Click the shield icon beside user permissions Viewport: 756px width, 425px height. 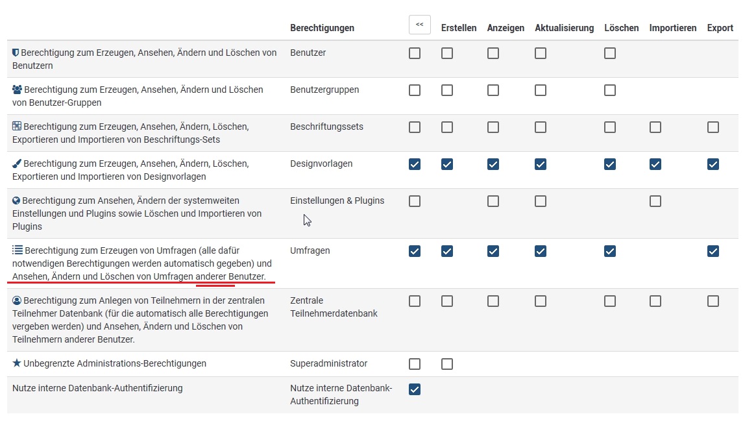[16, 53]
